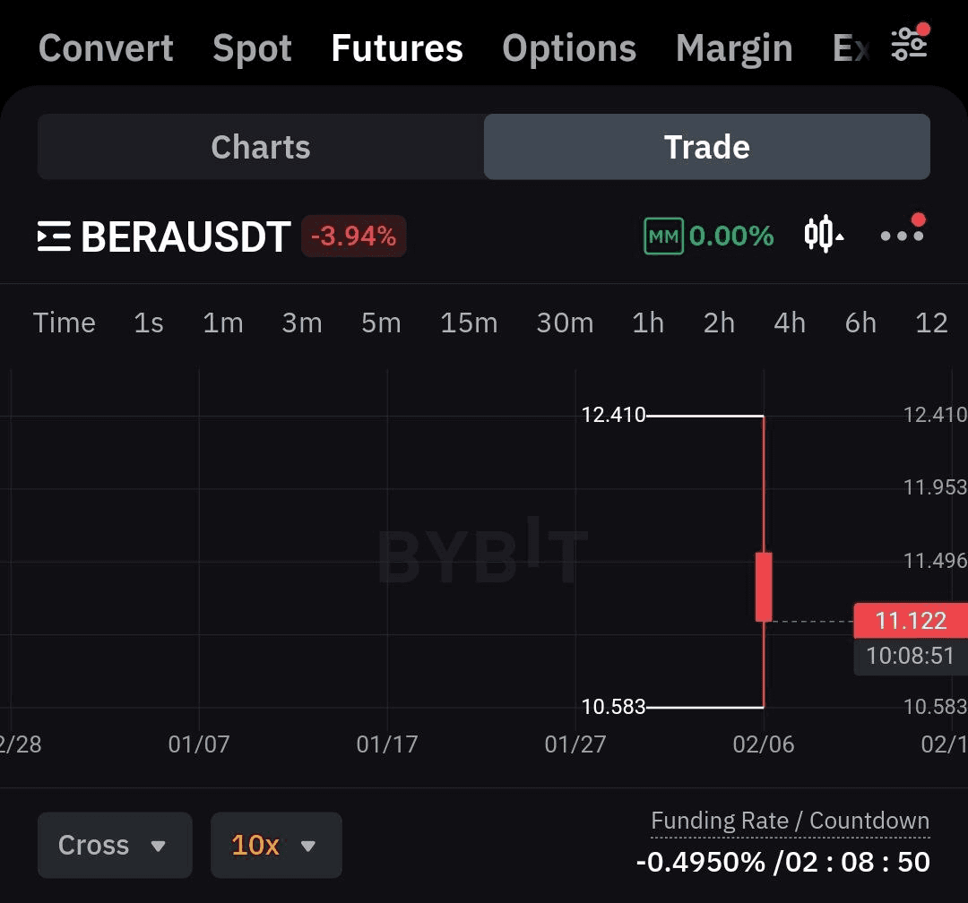
Task: Tap the 12.410 high price marker
Action: click(613, 415)
